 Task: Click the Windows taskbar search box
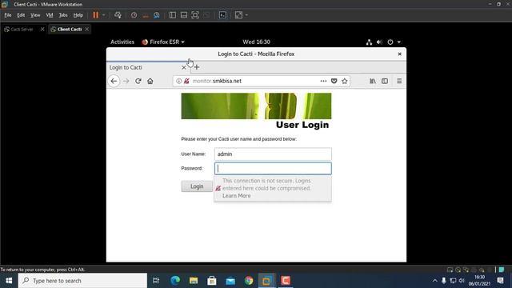82,281
